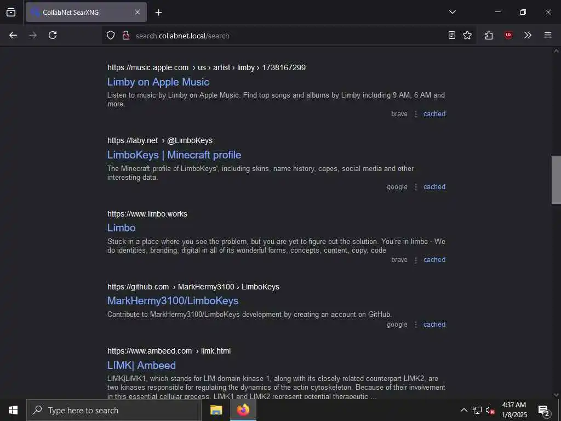561x421 pixels.
Task: Go back to the previous page
Action: click(x=13, y=35)
